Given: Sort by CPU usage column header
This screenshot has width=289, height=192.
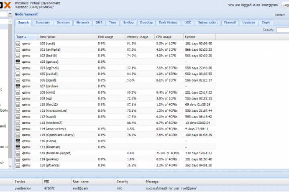Looking at the screenshot, I should tap(169, 37).
